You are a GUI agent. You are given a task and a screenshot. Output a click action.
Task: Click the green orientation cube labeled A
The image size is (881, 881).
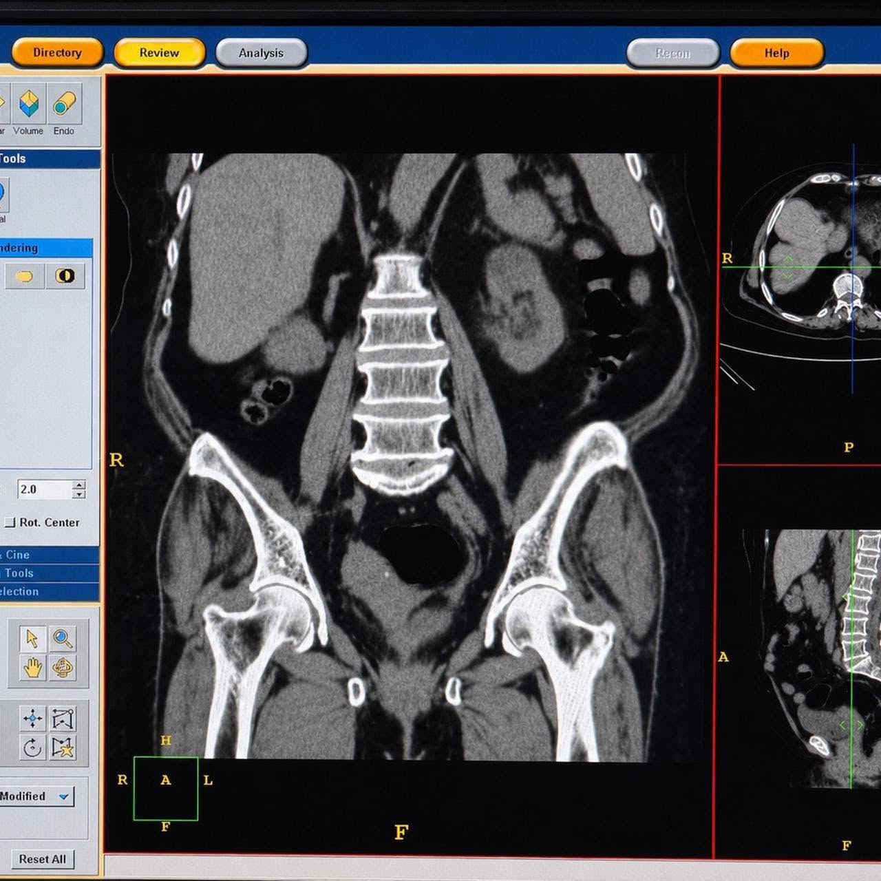pyautogui.click(x=166, y=788)
